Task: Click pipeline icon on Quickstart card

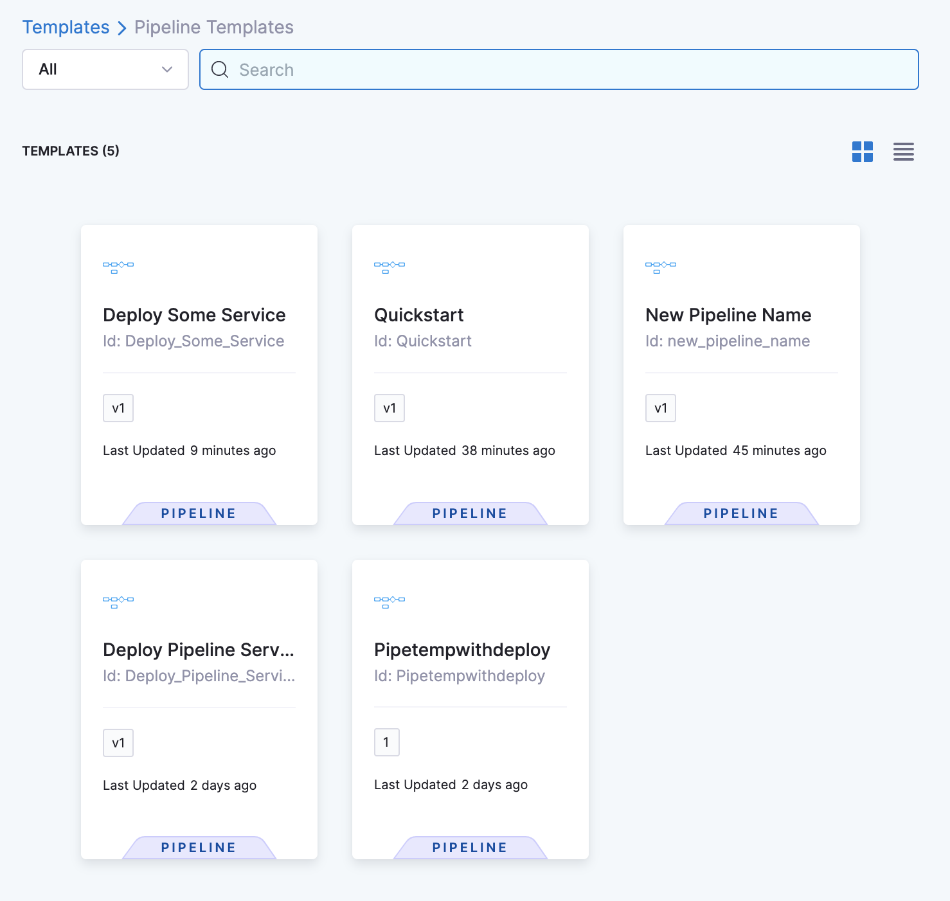Action: click(x=390, y=267)
